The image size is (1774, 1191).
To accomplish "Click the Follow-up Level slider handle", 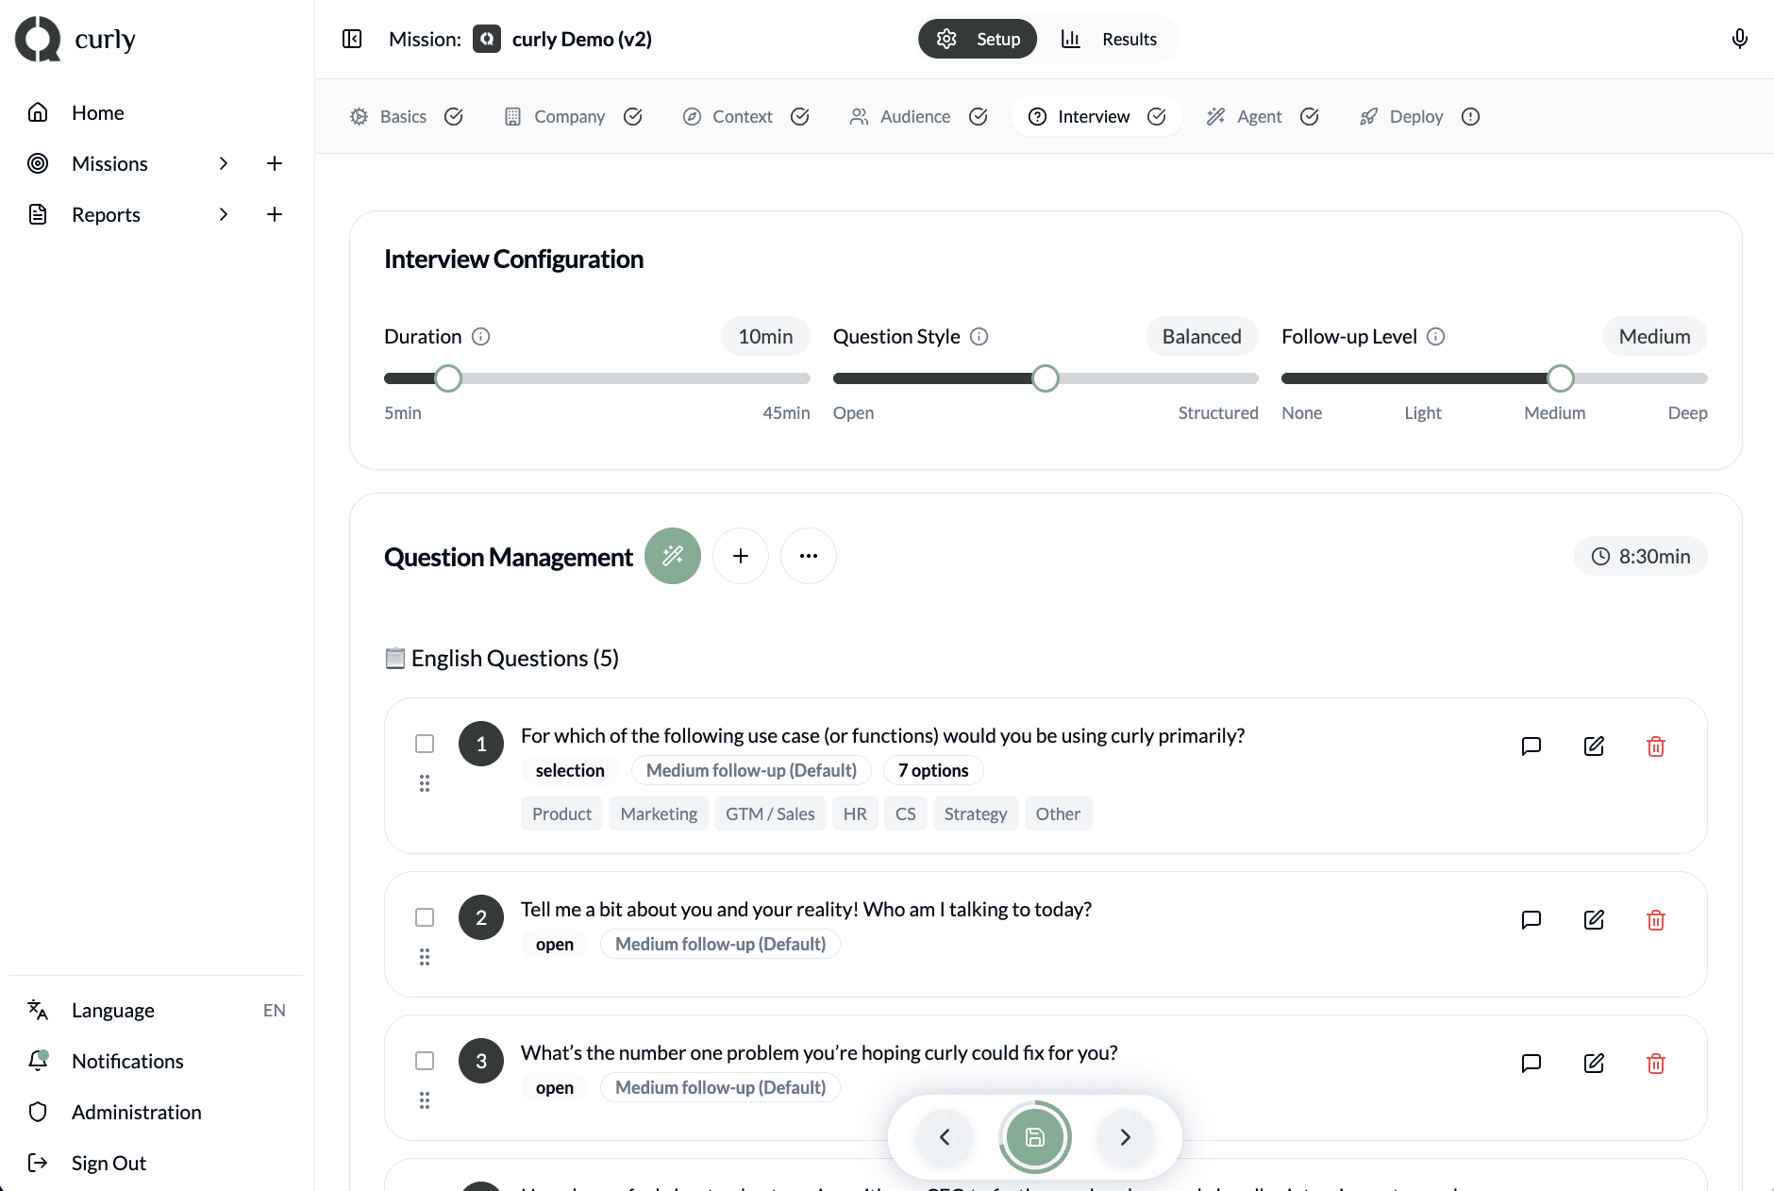I will coord(1561,378).
